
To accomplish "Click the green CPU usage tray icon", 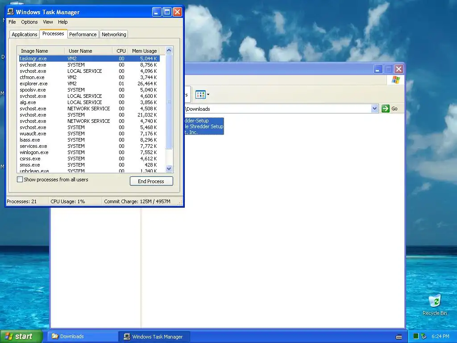I will click(x=416, y=336).
